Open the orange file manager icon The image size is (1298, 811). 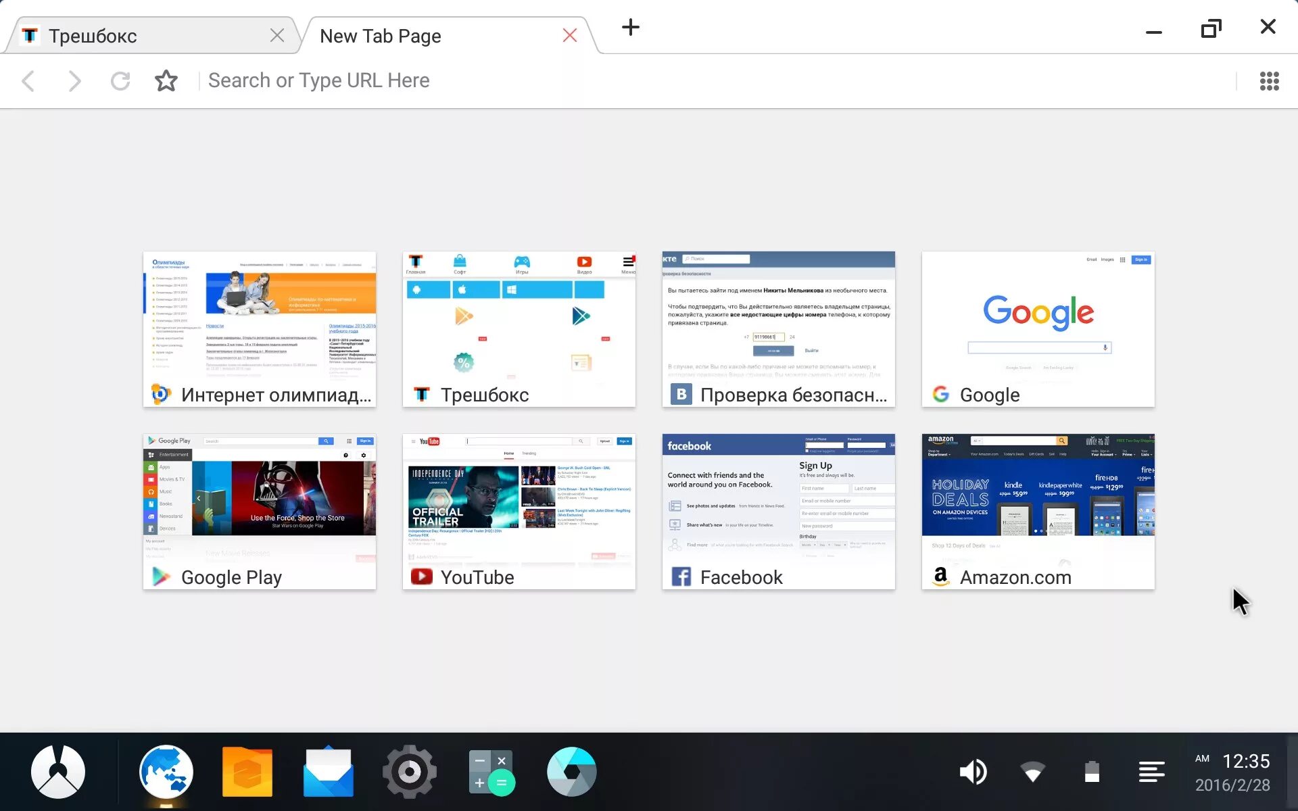tap(247, 772)
